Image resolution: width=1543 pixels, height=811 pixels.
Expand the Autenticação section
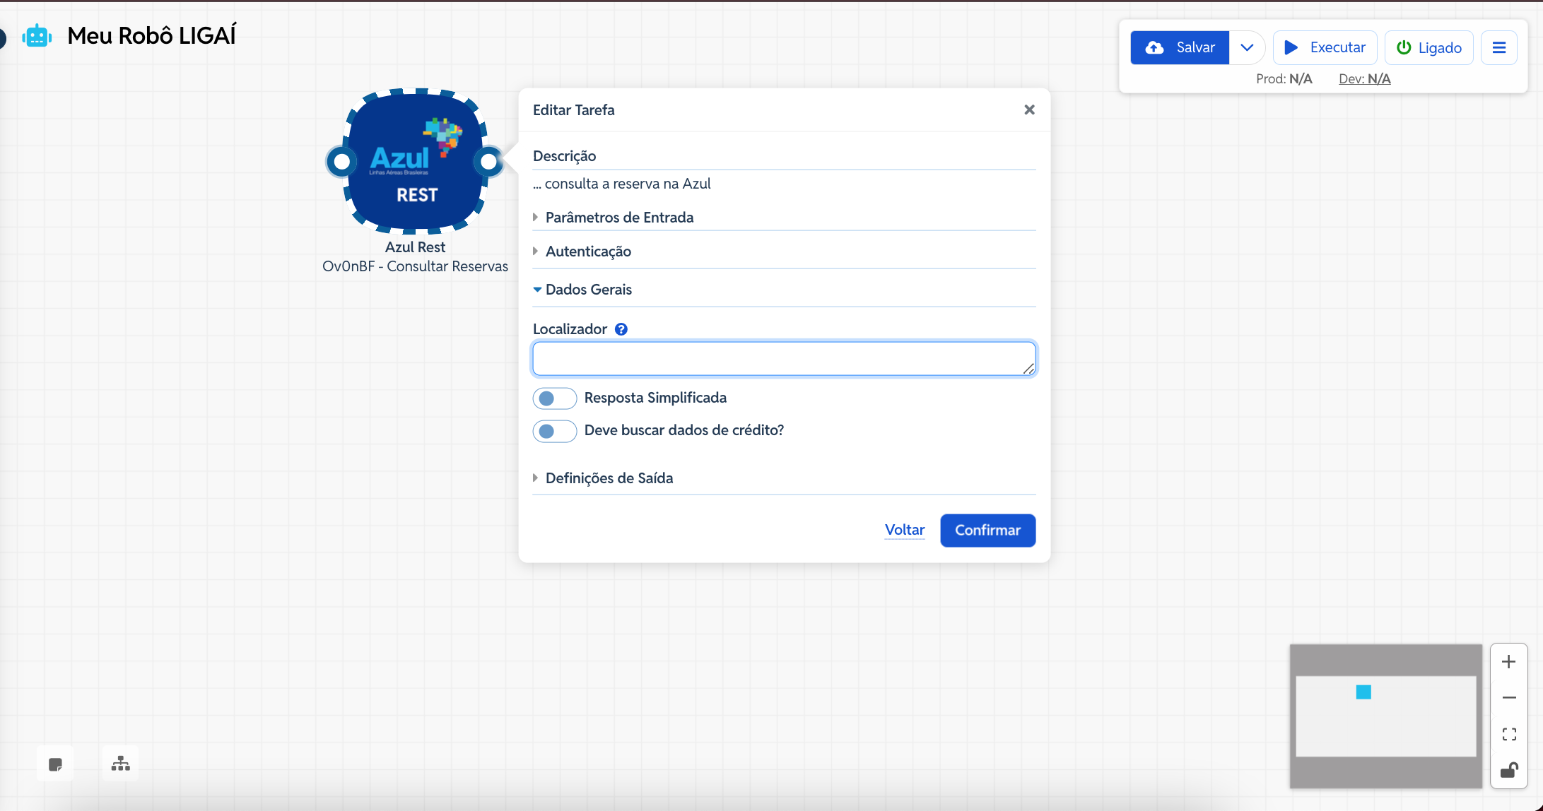pyautogui.click(x=588, y=251)
